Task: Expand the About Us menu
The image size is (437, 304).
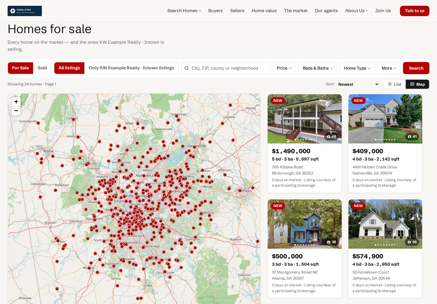Action: (x=356, y=11)
